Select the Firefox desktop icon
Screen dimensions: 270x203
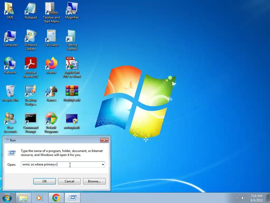click(x=51, y=66)
